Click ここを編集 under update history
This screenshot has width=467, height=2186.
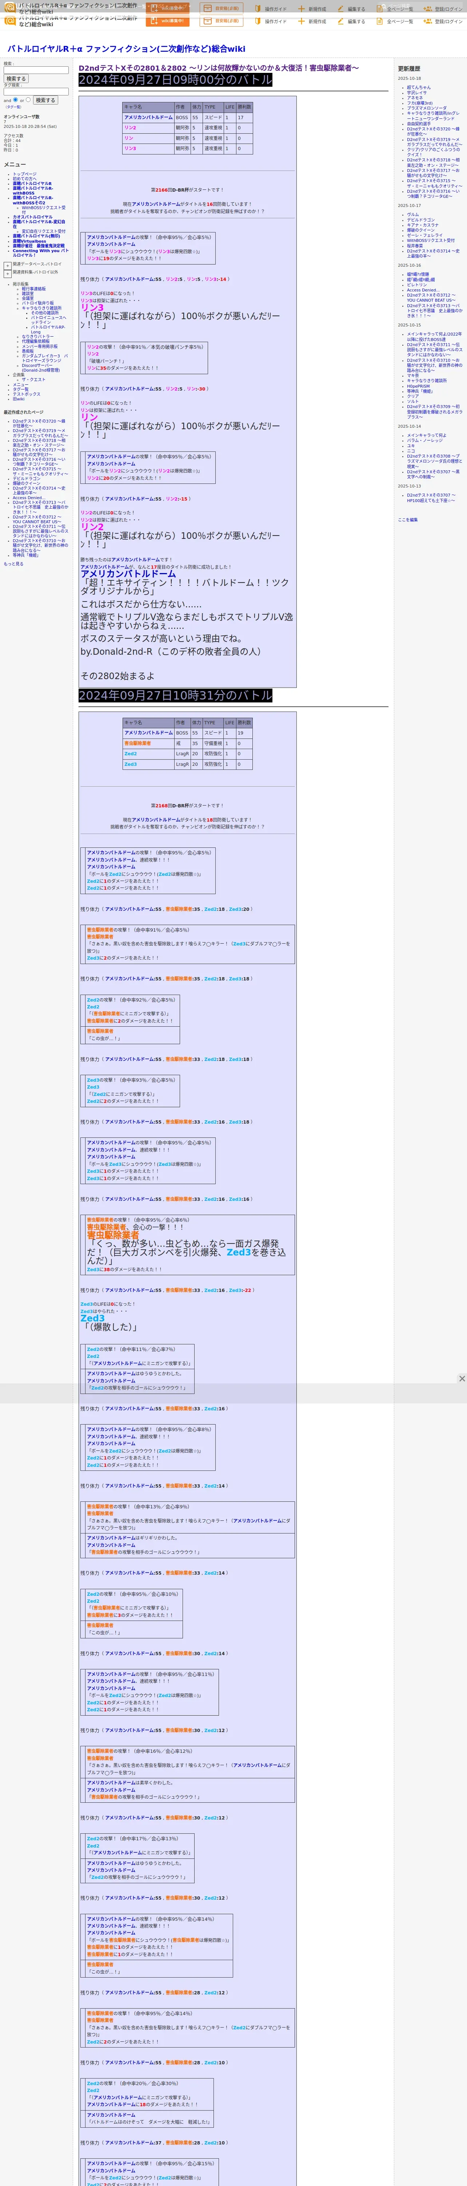click(x=408, y=520)
